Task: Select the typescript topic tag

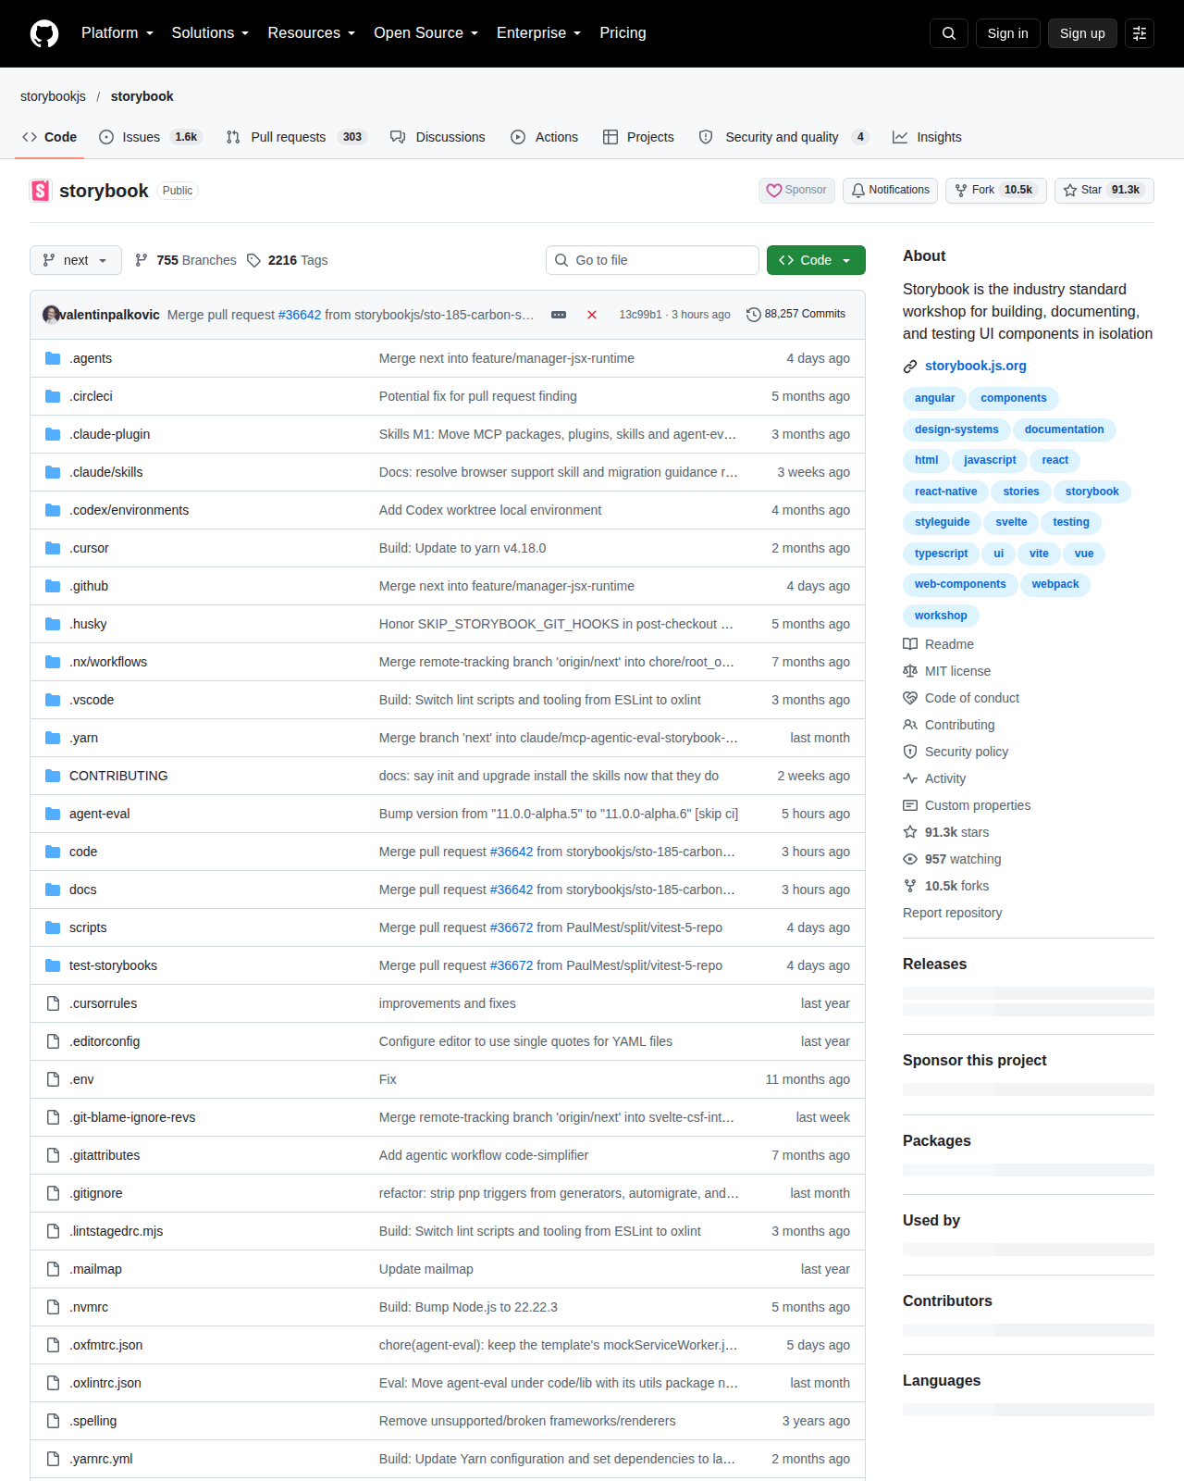Action: [941, 554]
